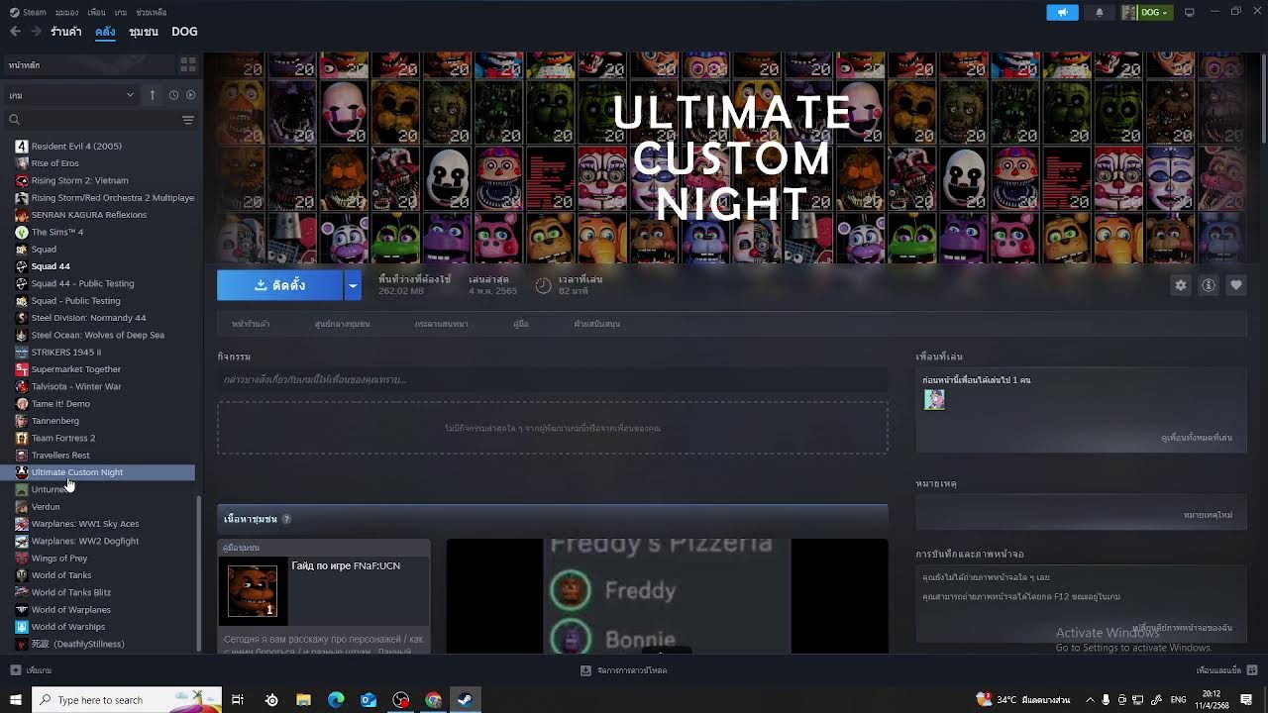Screen dimensions: 1268x713
Task: Select World of Warships in the list
Action: tap(67, 627)
